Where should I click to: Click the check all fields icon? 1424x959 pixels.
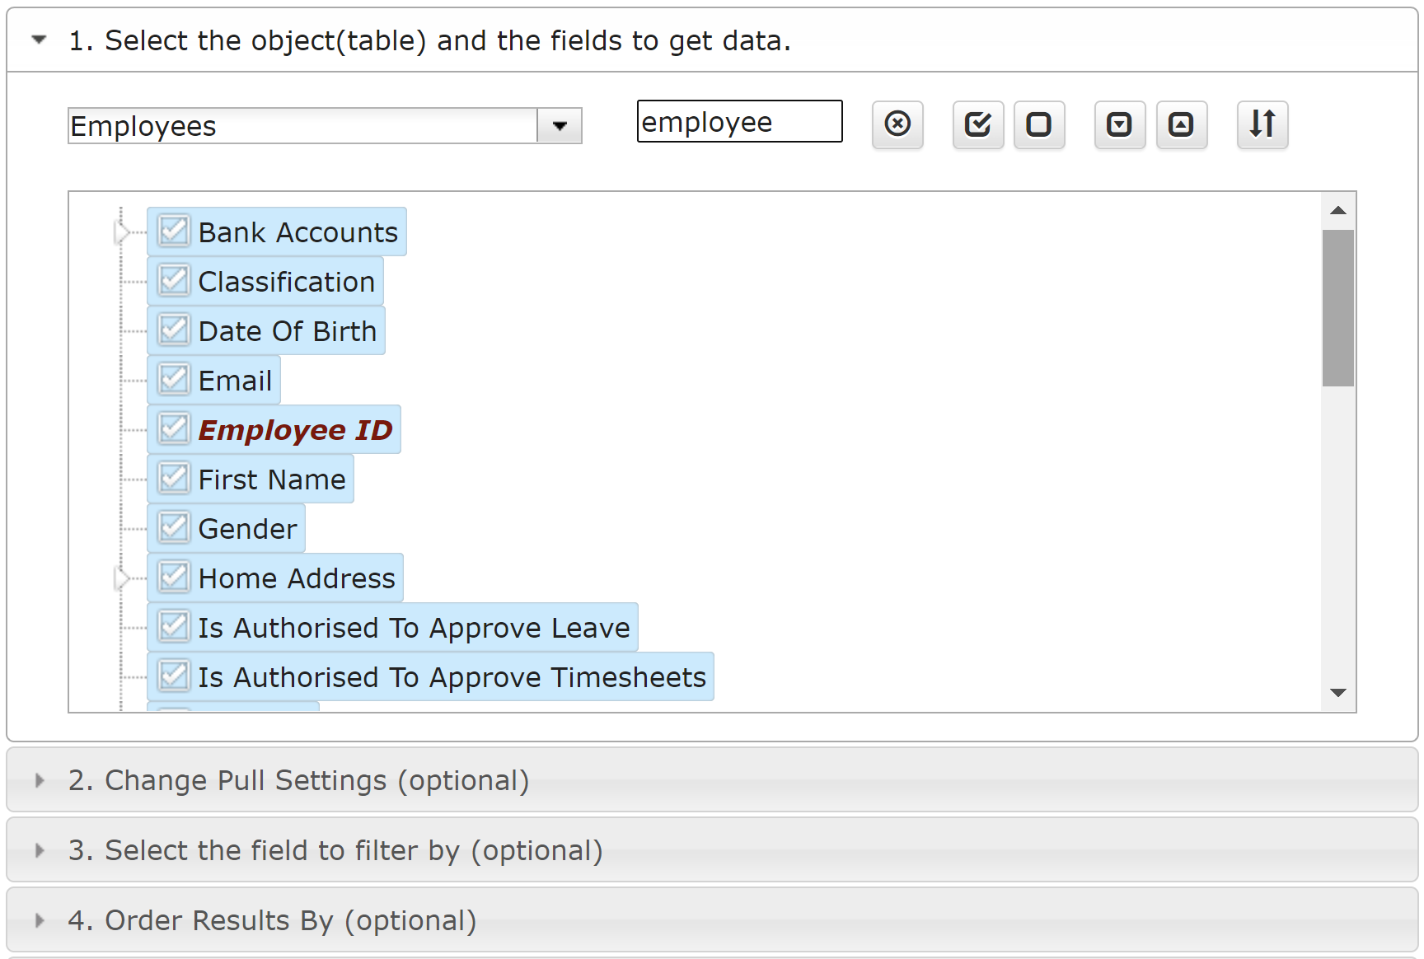click(978, 124)
